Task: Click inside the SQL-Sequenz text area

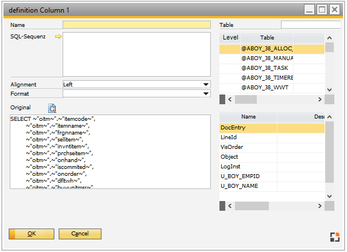Action: click(136, 54)
